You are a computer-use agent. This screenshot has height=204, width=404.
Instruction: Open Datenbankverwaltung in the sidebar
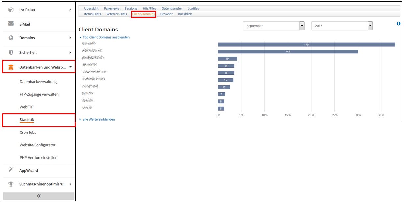point(38,82)
